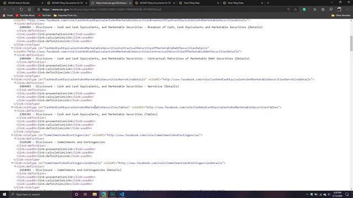The image size is (353, 198).
Task: Open Other favorites folder
Action: click(x=341, y=15)
